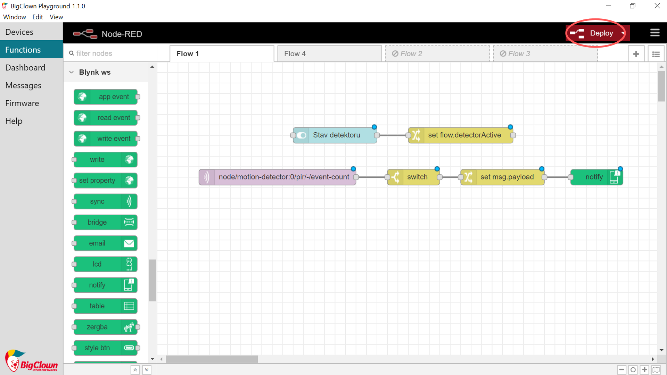Show the list of flows
This screenshot has height=375, width=667.
tap(656, 54)
